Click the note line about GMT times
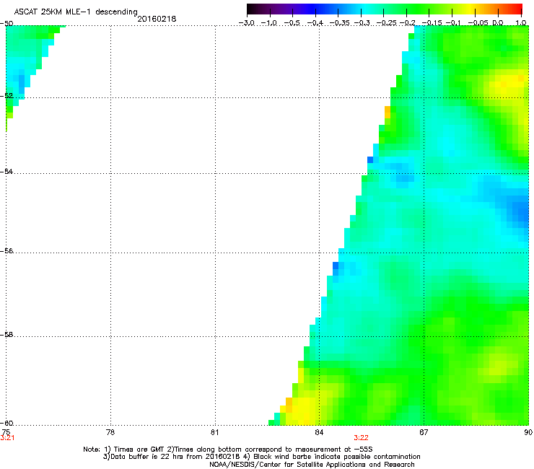This screenshot has width=534, height=469. [x=228, y=450]
